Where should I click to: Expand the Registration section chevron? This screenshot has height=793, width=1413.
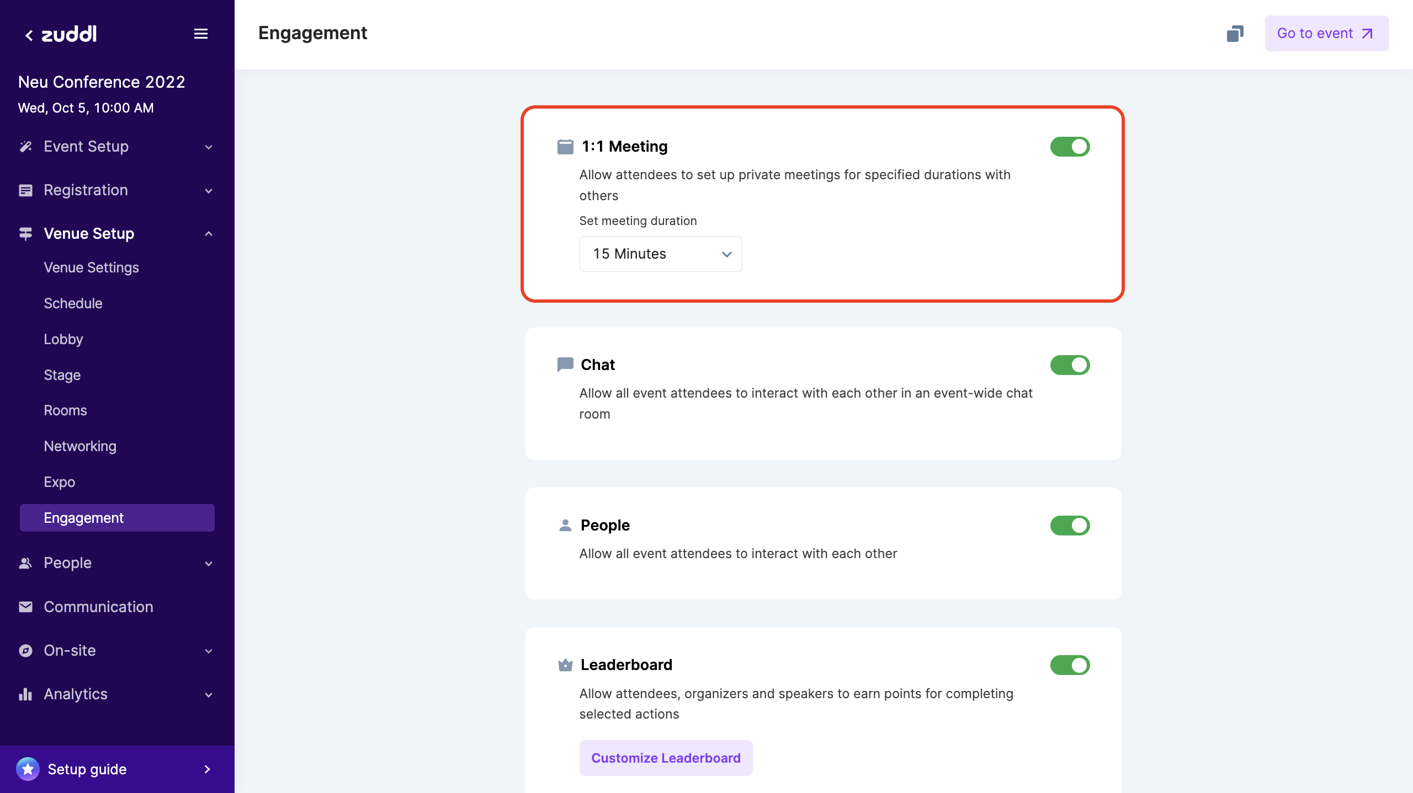209,191
